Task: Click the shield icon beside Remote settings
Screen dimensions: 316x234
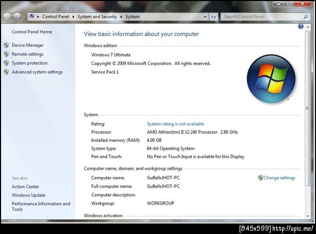Action: (6, 54)
